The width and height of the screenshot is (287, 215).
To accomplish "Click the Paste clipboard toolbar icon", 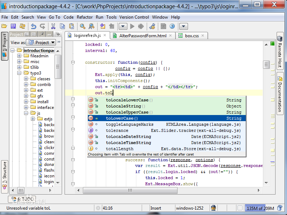I will click(x=72, y=26).
